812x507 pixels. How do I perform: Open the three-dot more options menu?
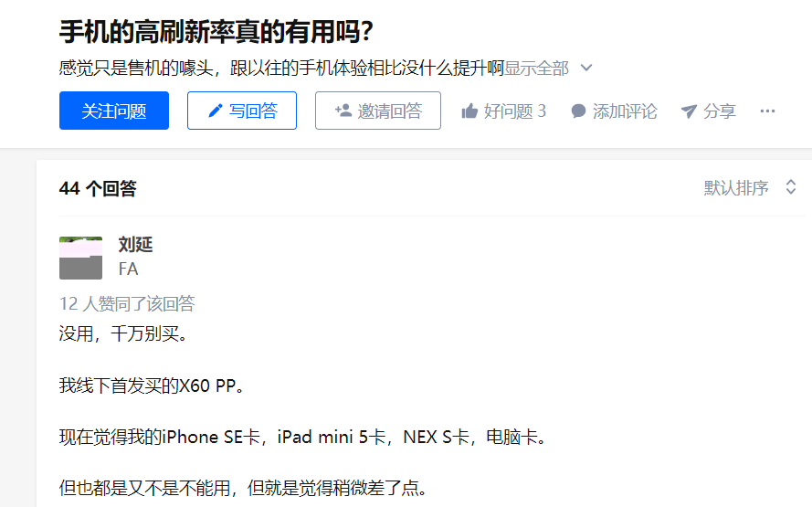pos(767,111)
